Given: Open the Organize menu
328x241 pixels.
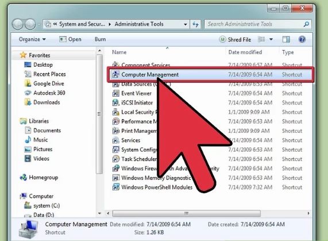Looking at the screenshot, I should 32,39.
